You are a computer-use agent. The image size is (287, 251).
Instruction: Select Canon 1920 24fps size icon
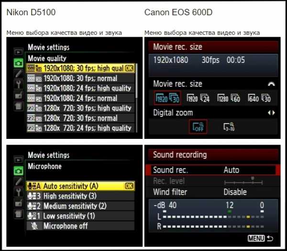click(198, 99)
